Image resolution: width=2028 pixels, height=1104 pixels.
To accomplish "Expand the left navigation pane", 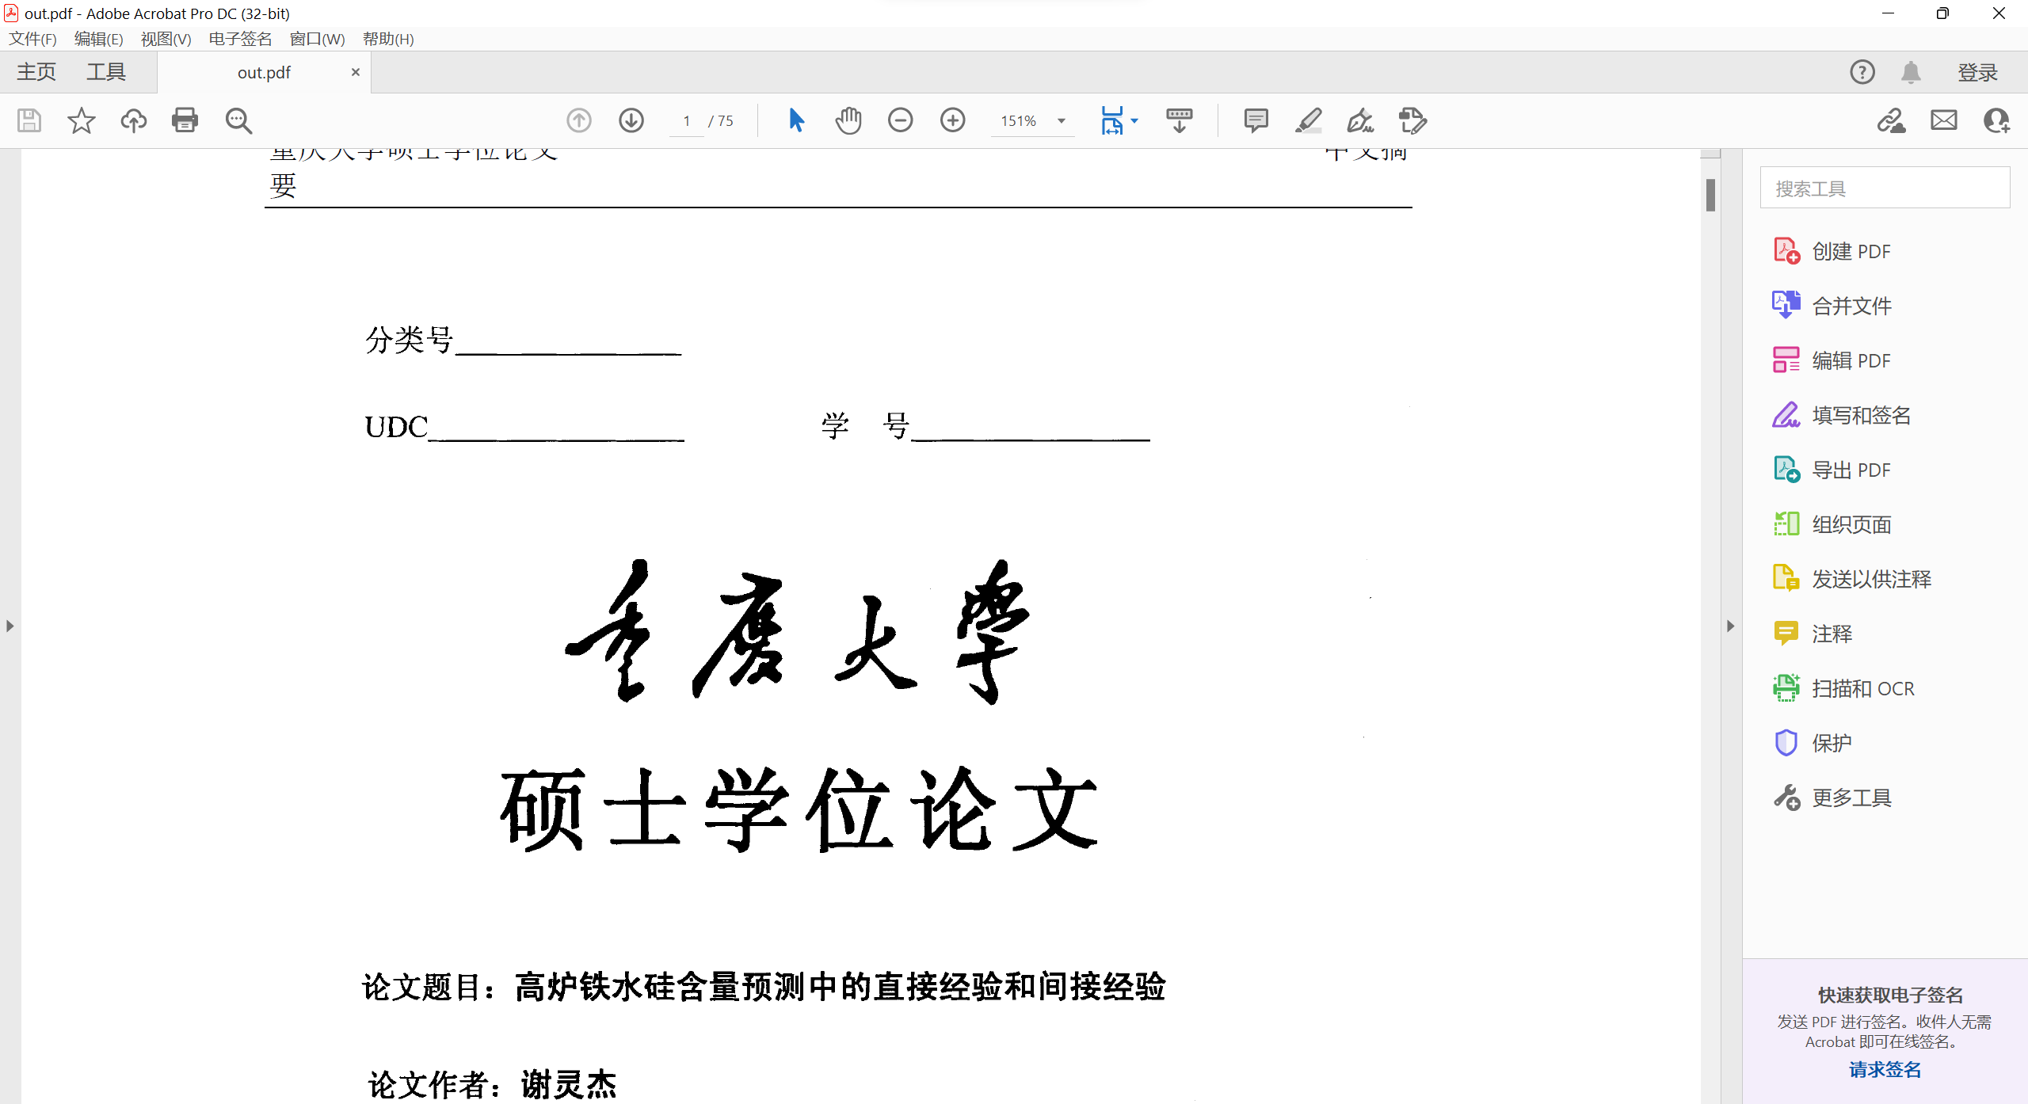I will click(x=10, y=626).
